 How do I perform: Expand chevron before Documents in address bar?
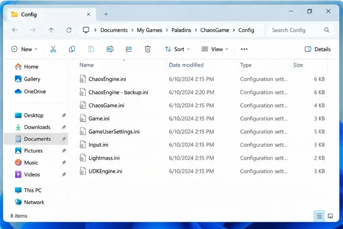(x=96, y=30)
